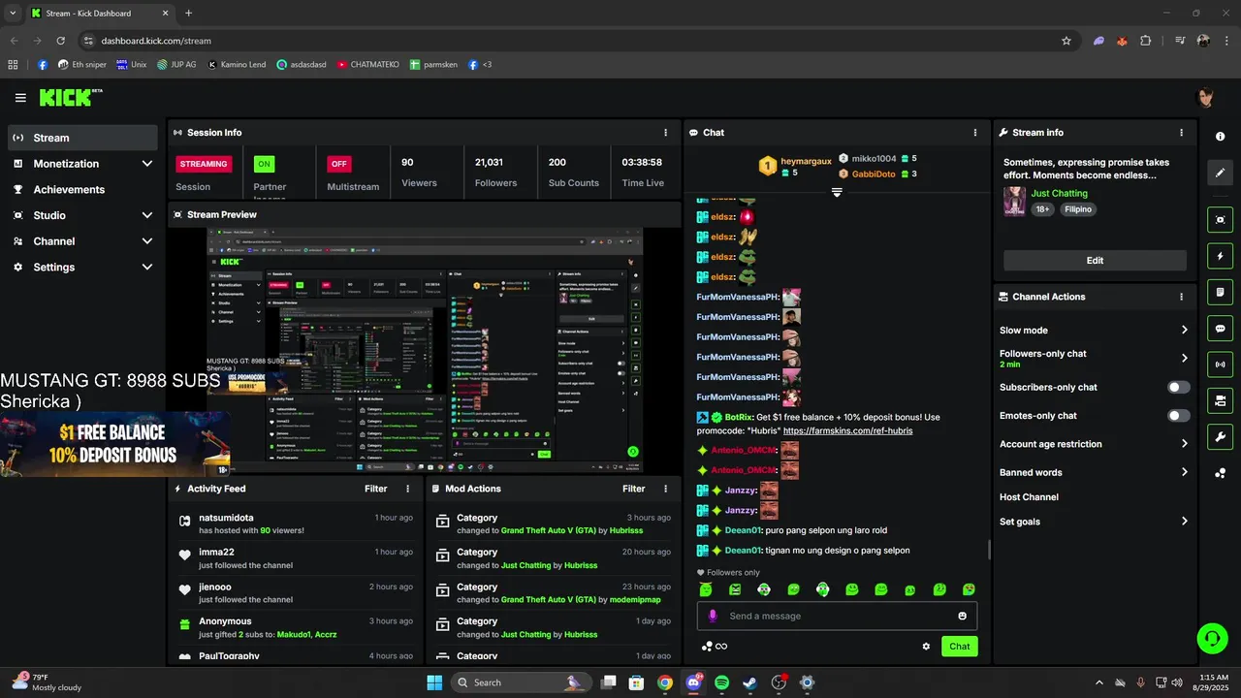
Task: Open the profile avatar menu
Action: (1205, 98)
